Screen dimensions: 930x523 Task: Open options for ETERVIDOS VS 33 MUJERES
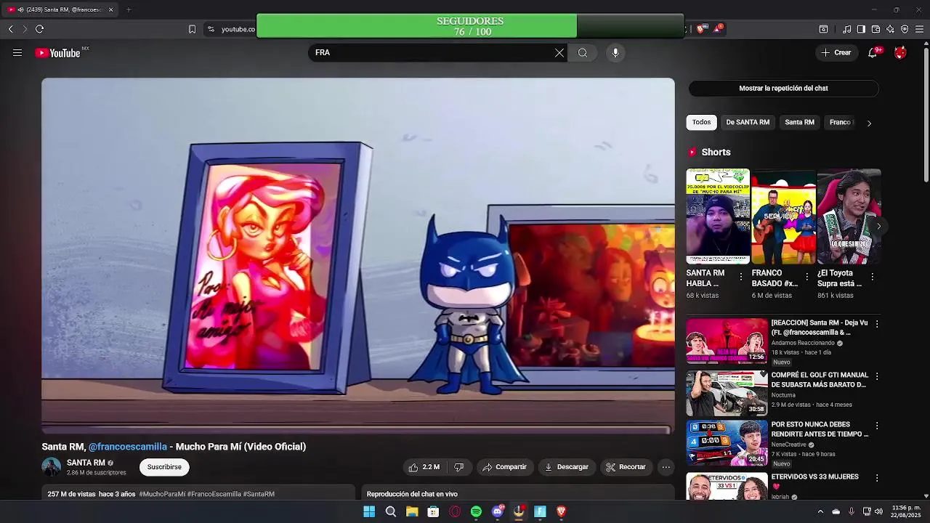tap(877, 478)
